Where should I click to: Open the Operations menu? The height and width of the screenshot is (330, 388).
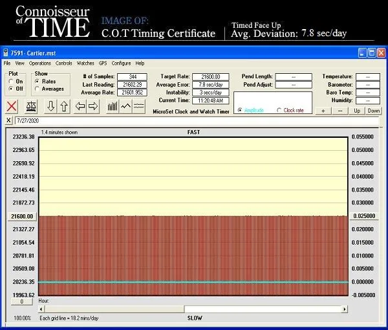(x=39, y=63)
